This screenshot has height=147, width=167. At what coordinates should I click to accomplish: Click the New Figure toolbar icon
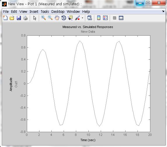(5, 18)
